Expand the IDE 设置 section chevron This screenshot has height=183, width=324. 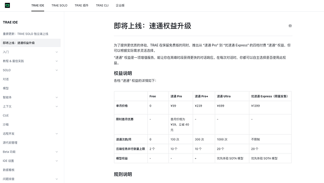(x=57, y=161)
